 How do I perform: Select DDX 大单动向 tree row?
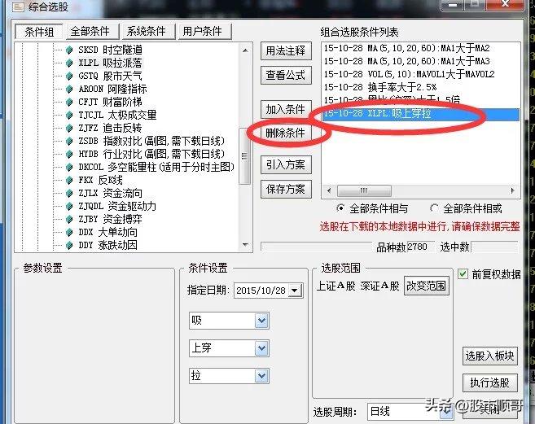click(x=107, y=232)
